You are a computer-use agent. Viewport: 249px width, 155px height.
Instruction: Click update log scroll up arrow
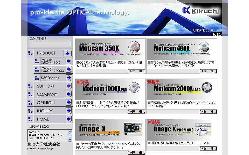(70, 132)
